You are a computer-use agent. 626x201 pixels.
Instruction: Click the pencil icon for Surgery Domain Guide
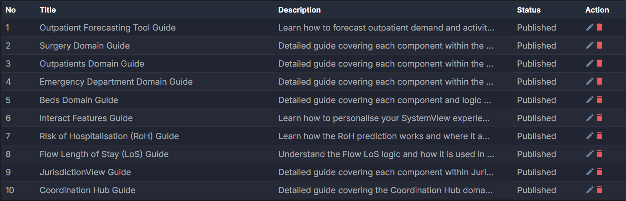pyautogui.click(x=590, y=45)
